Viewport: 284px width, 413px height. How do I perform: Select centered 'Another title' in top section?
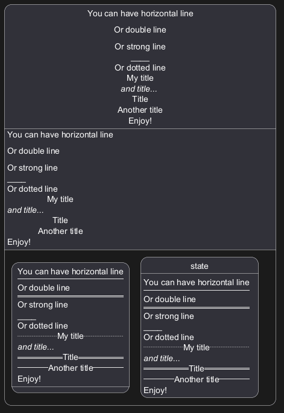click(x=140, y=110)
